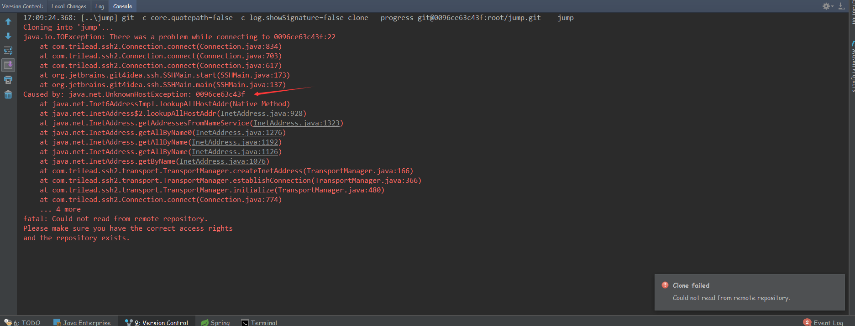Image resolution: width=855 pixels, height=326 pixels.
Task: Click the SSHMain.main(SSHMain.java:137) stack line
Action: (x=163, y=85)
